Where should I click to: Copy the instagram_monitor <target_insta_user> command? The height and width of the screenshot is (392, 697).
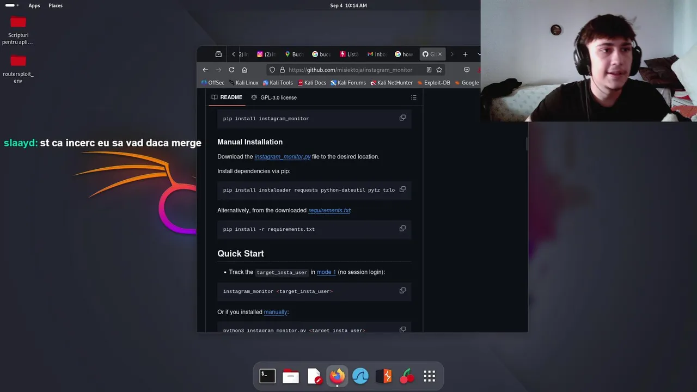coord(402,291)
